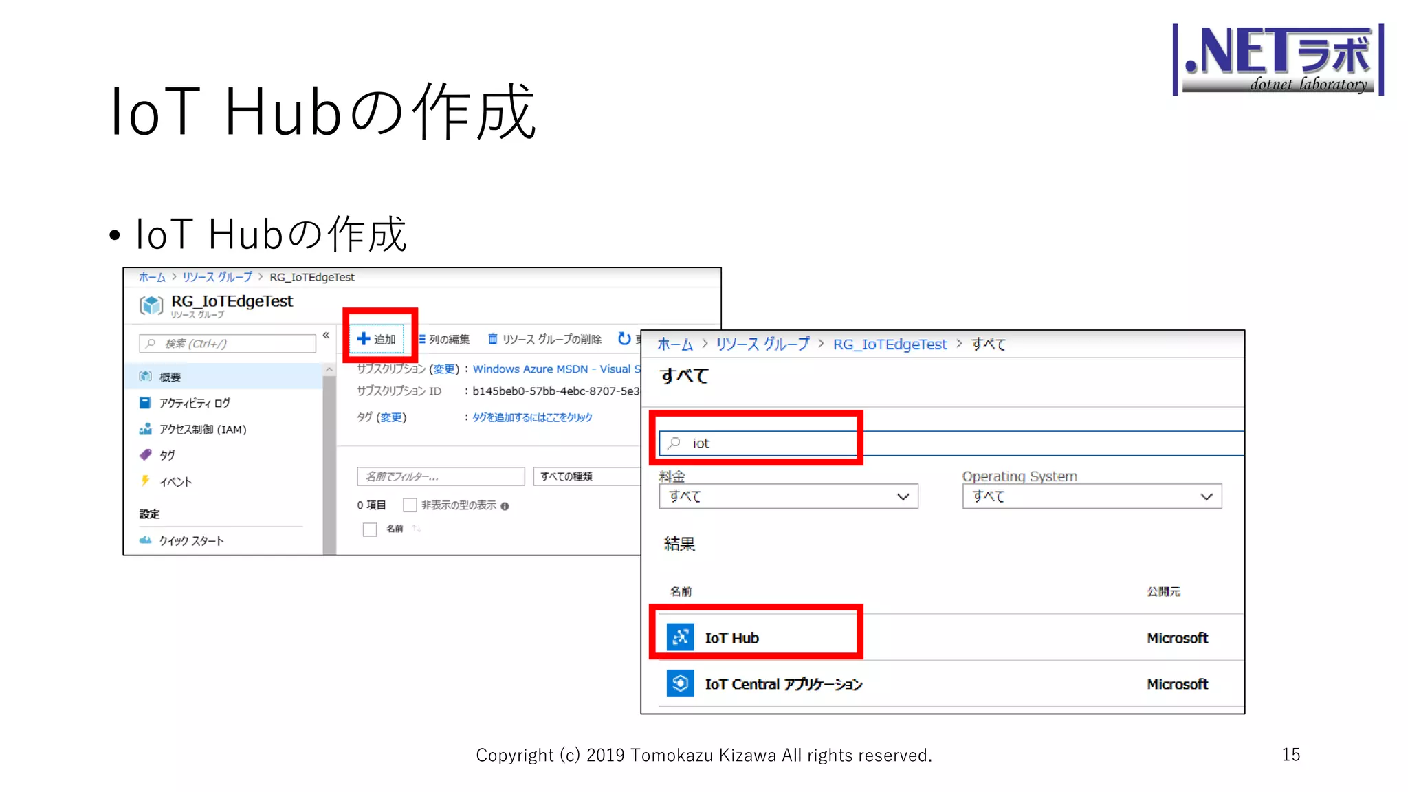Image resolution: width=1408 pixels, height=792 pixels.
Task: Click the marketplace search field containing iot
Action: click(x=951, y=443)
